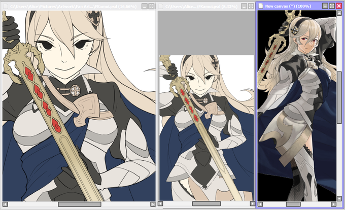Click scroll-up arrow in New canvas window
Viewport: 345px width, 210px height.
[339, 13]
